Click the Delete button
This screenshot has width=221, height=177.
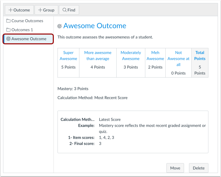pyautogui.click(x=199, y=168)
